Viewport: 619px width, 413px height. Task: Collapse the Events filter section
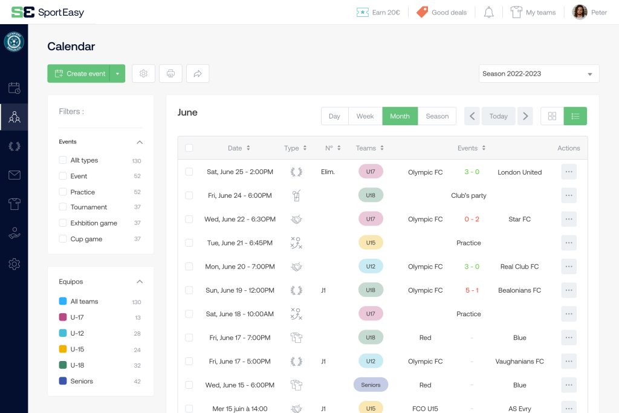(x=140, y=142)
